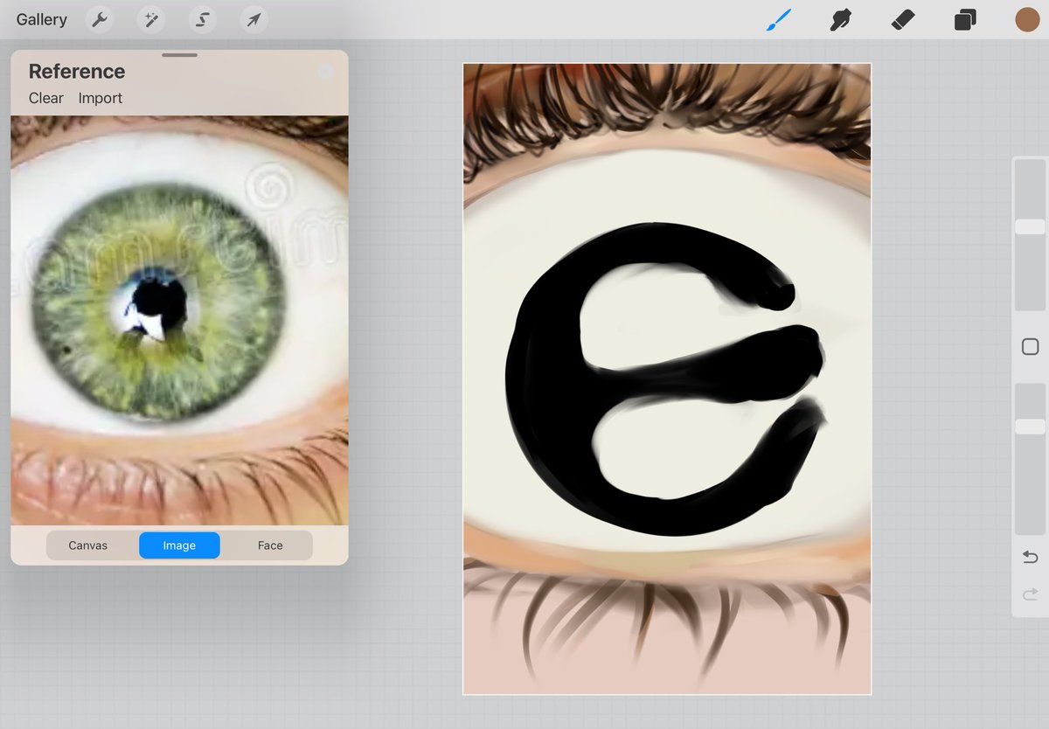Clear the reference image
1049x729 pixels.
[x=46, y=98]
